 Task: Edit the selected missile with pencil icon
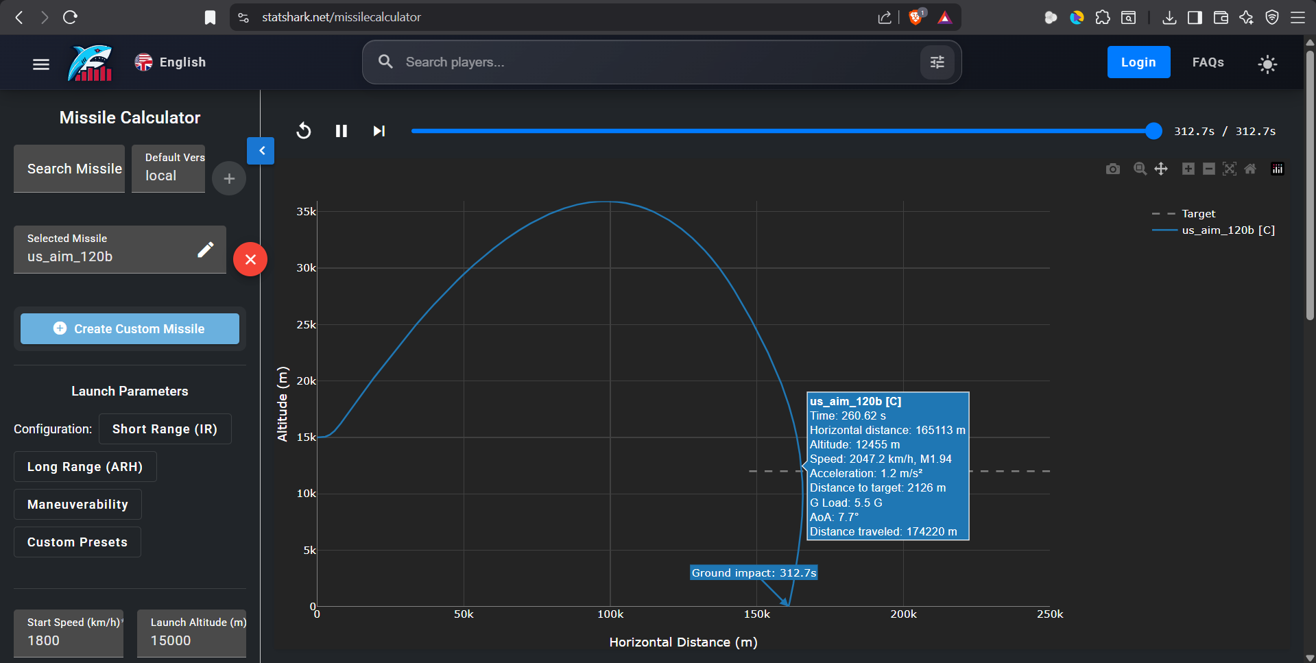point(205,250)
